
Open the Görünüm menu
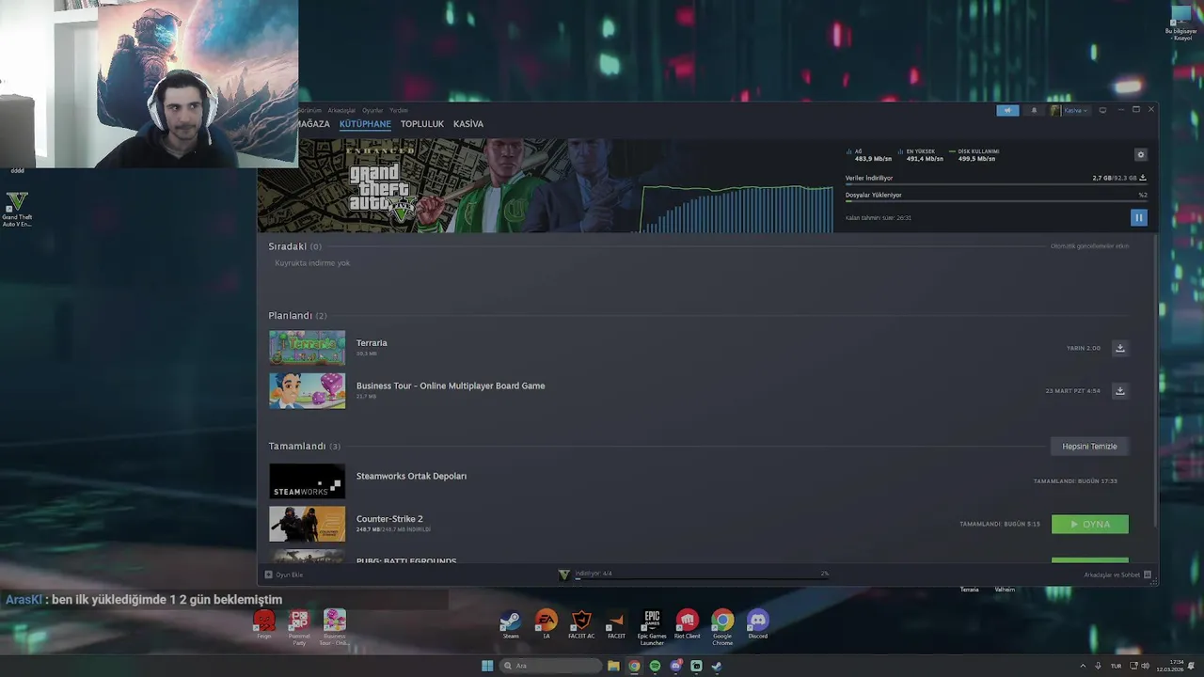(310, 110)
